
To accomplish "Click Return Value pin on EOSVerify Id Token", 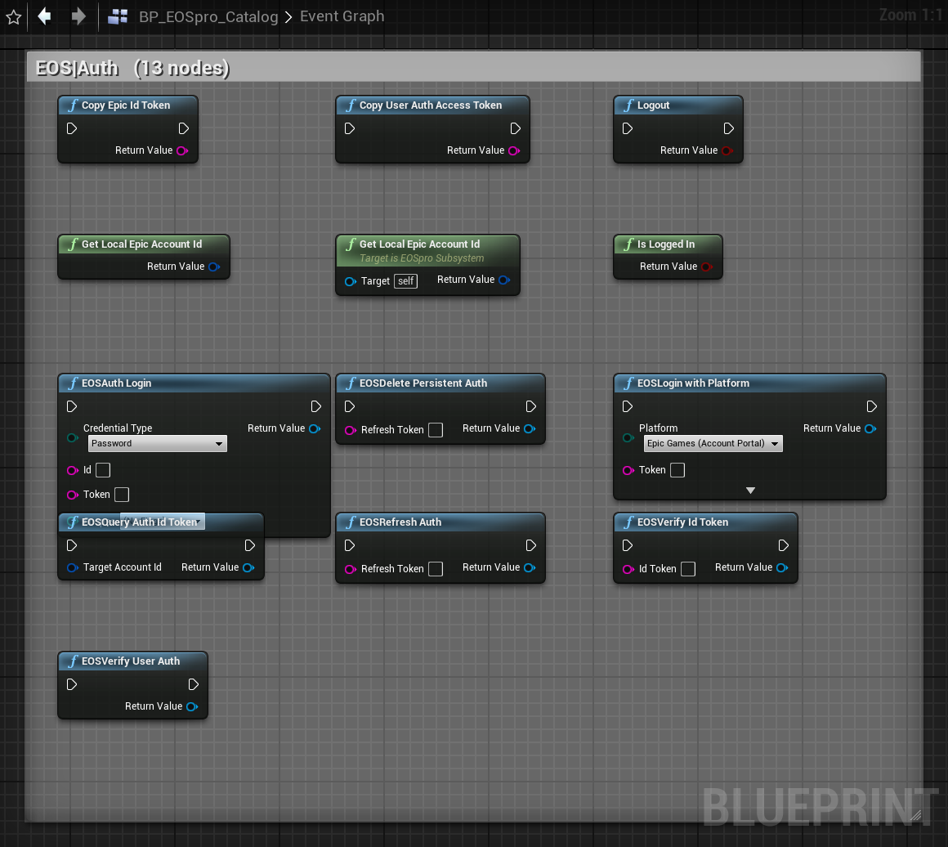I will tap(782, 568).
